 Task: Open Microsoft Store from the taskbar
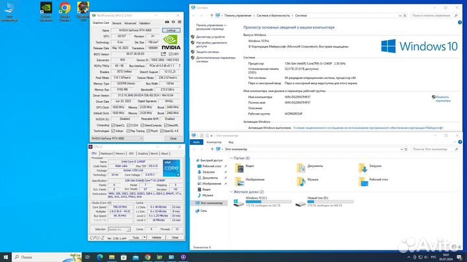point(124,257)
